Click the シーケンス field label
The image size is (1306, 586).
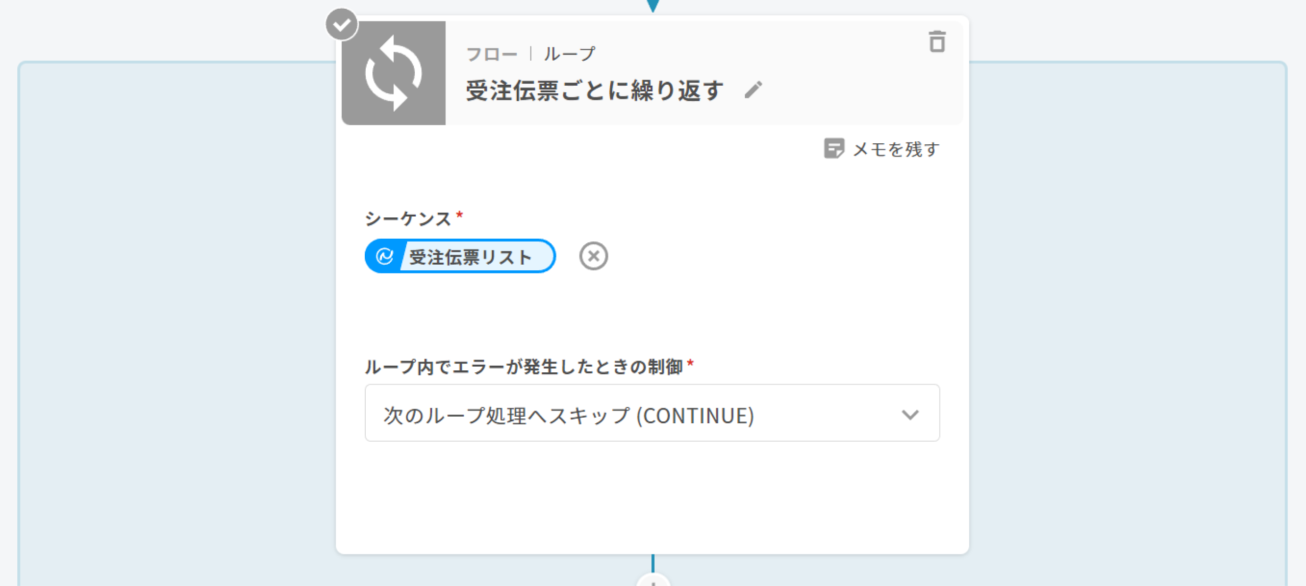coord(408,219)
